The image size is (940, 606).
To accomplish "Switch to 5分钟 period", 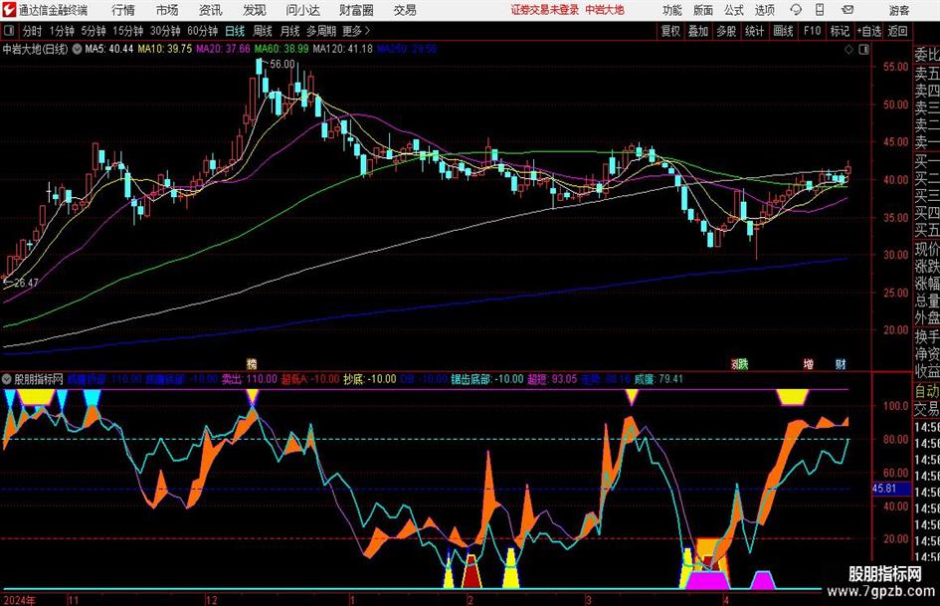I will coord(94,31).
